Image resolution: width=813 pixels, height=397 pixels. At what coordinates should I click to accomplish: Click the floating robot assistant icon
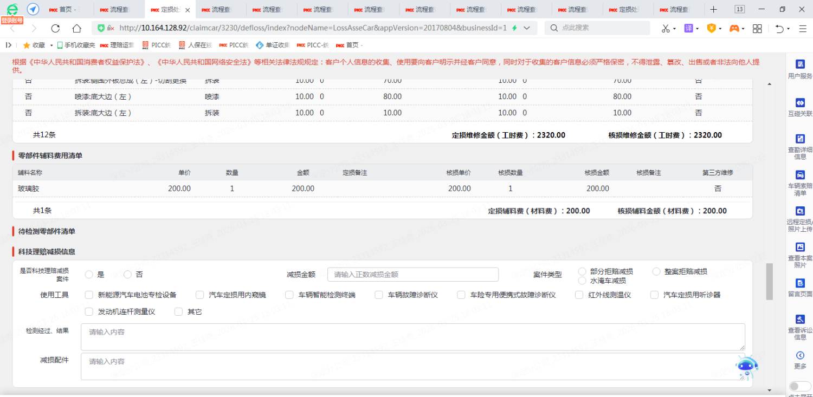747,368
